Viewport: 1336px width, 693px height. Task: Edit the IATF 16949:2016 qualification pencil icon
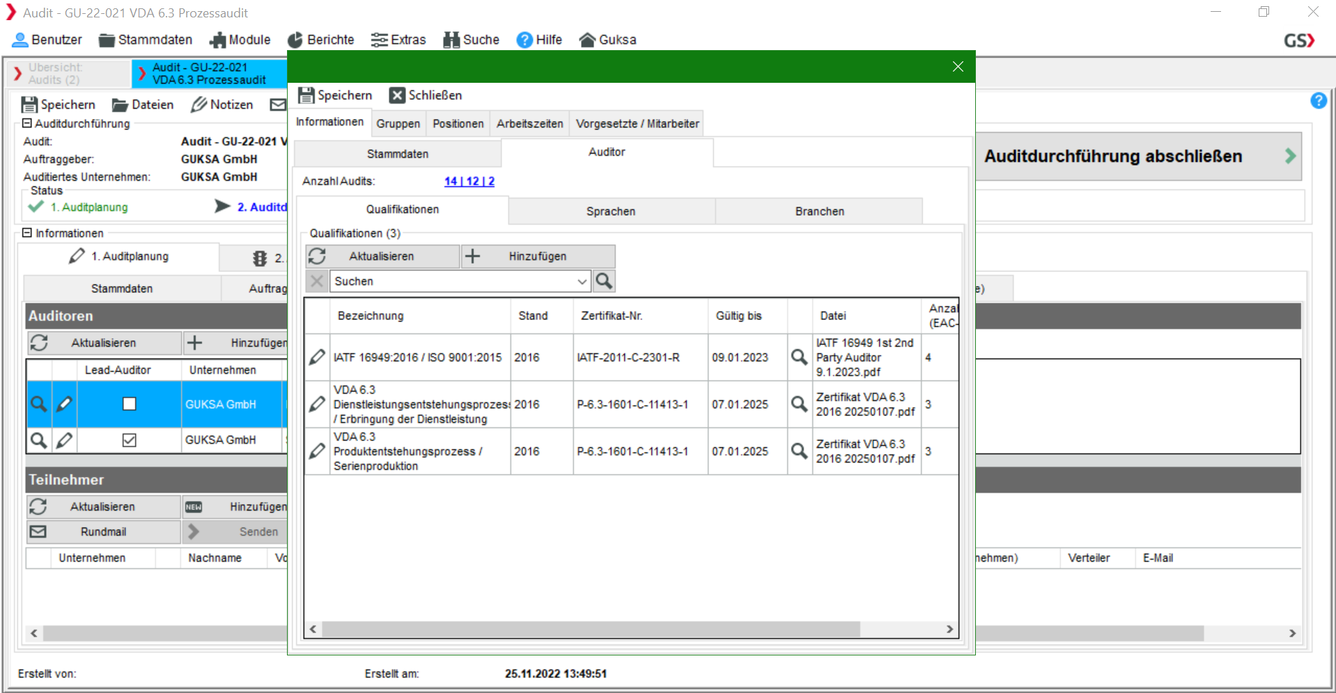coord(317,358)
